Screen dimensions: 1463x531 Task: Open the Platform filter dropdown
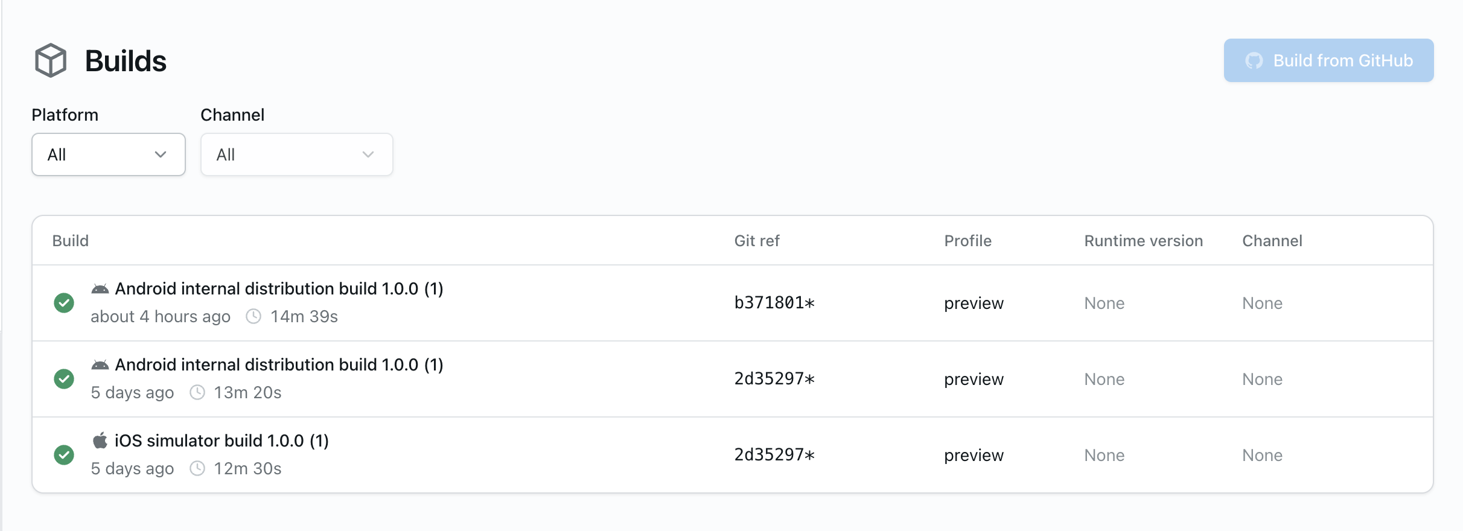pyautogui.click(x=109, y=154)
